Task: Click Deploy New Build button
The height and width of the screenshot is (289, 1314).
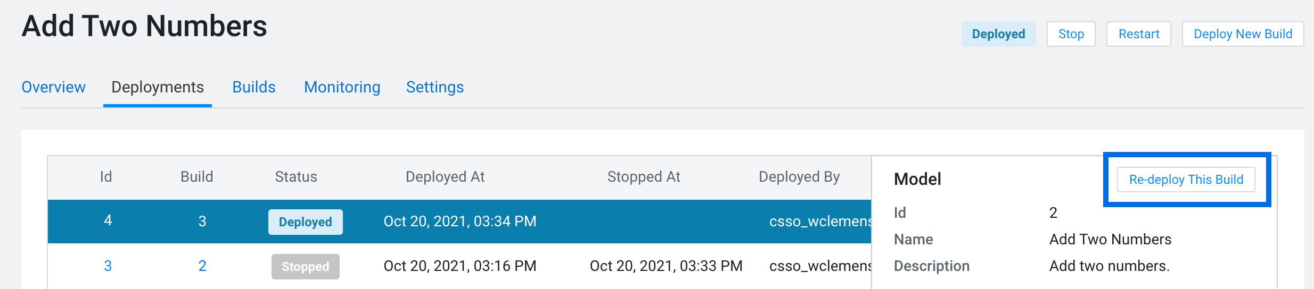Action: [x=1243, y=34]
